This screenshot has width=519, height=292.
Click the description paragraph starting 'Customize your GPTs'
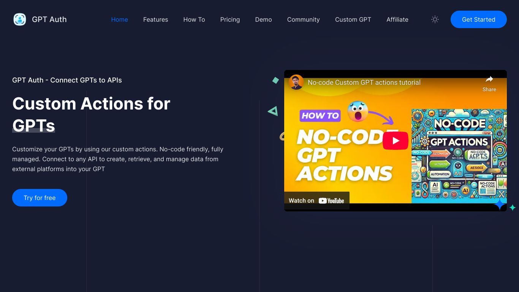tap(118, 159)
